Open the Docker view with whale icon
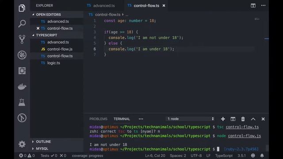 22,87
